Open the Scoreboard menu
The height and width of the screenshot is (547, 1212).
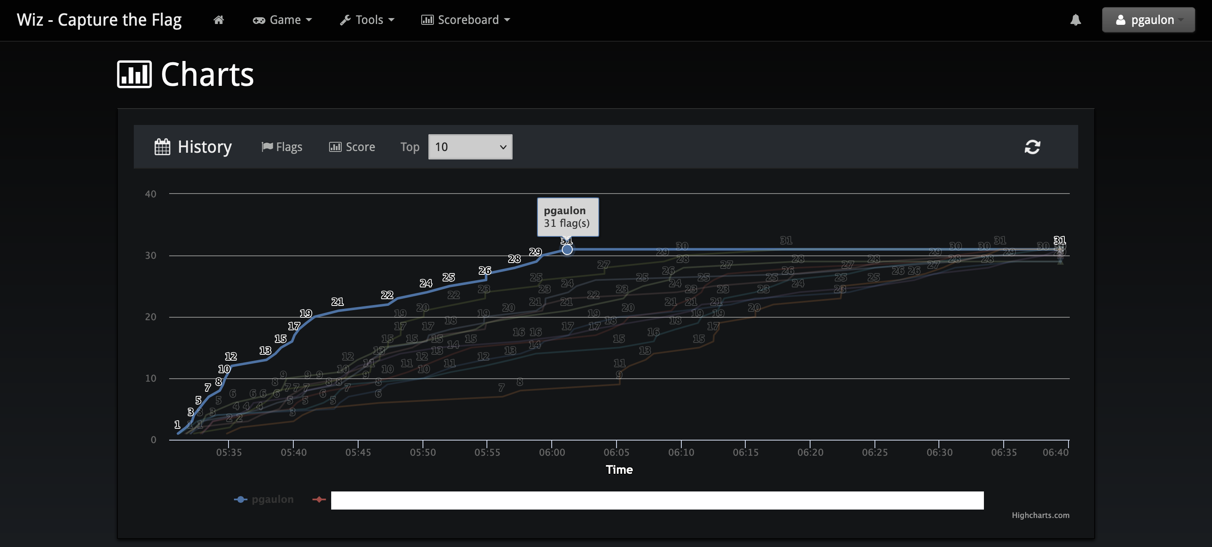[465, 20]
